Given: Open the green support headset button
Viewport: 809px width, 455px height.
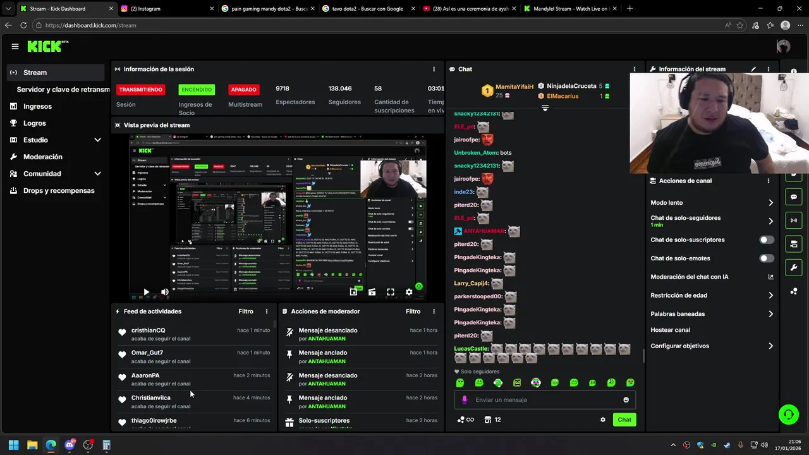Looking at the screenshot, I should click(789, 415).
